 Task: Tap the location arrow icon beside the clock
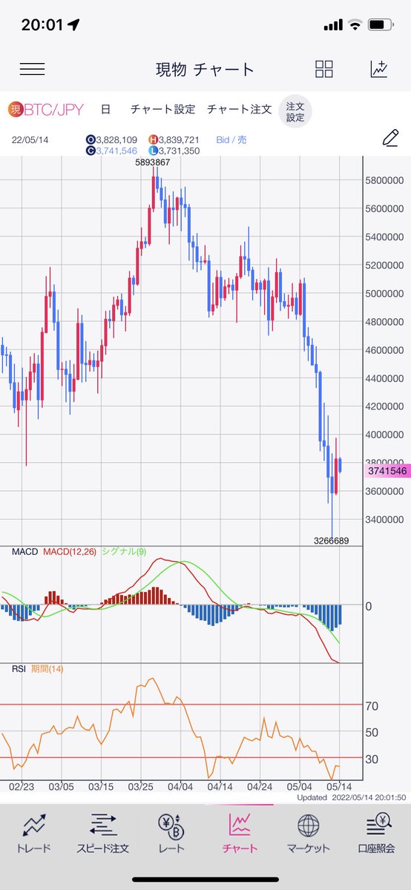73,25
